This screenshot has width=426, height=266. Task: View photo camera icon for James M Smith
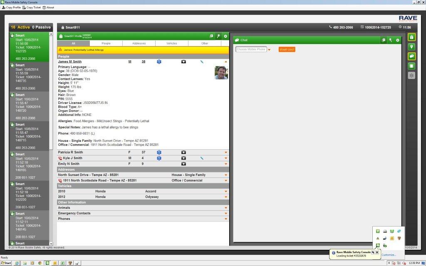tap(183, 62)
